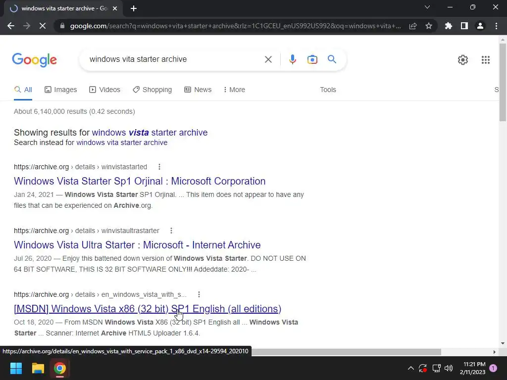Click the magnifier search button
This screenshot has width=507, height=380.
332,59
